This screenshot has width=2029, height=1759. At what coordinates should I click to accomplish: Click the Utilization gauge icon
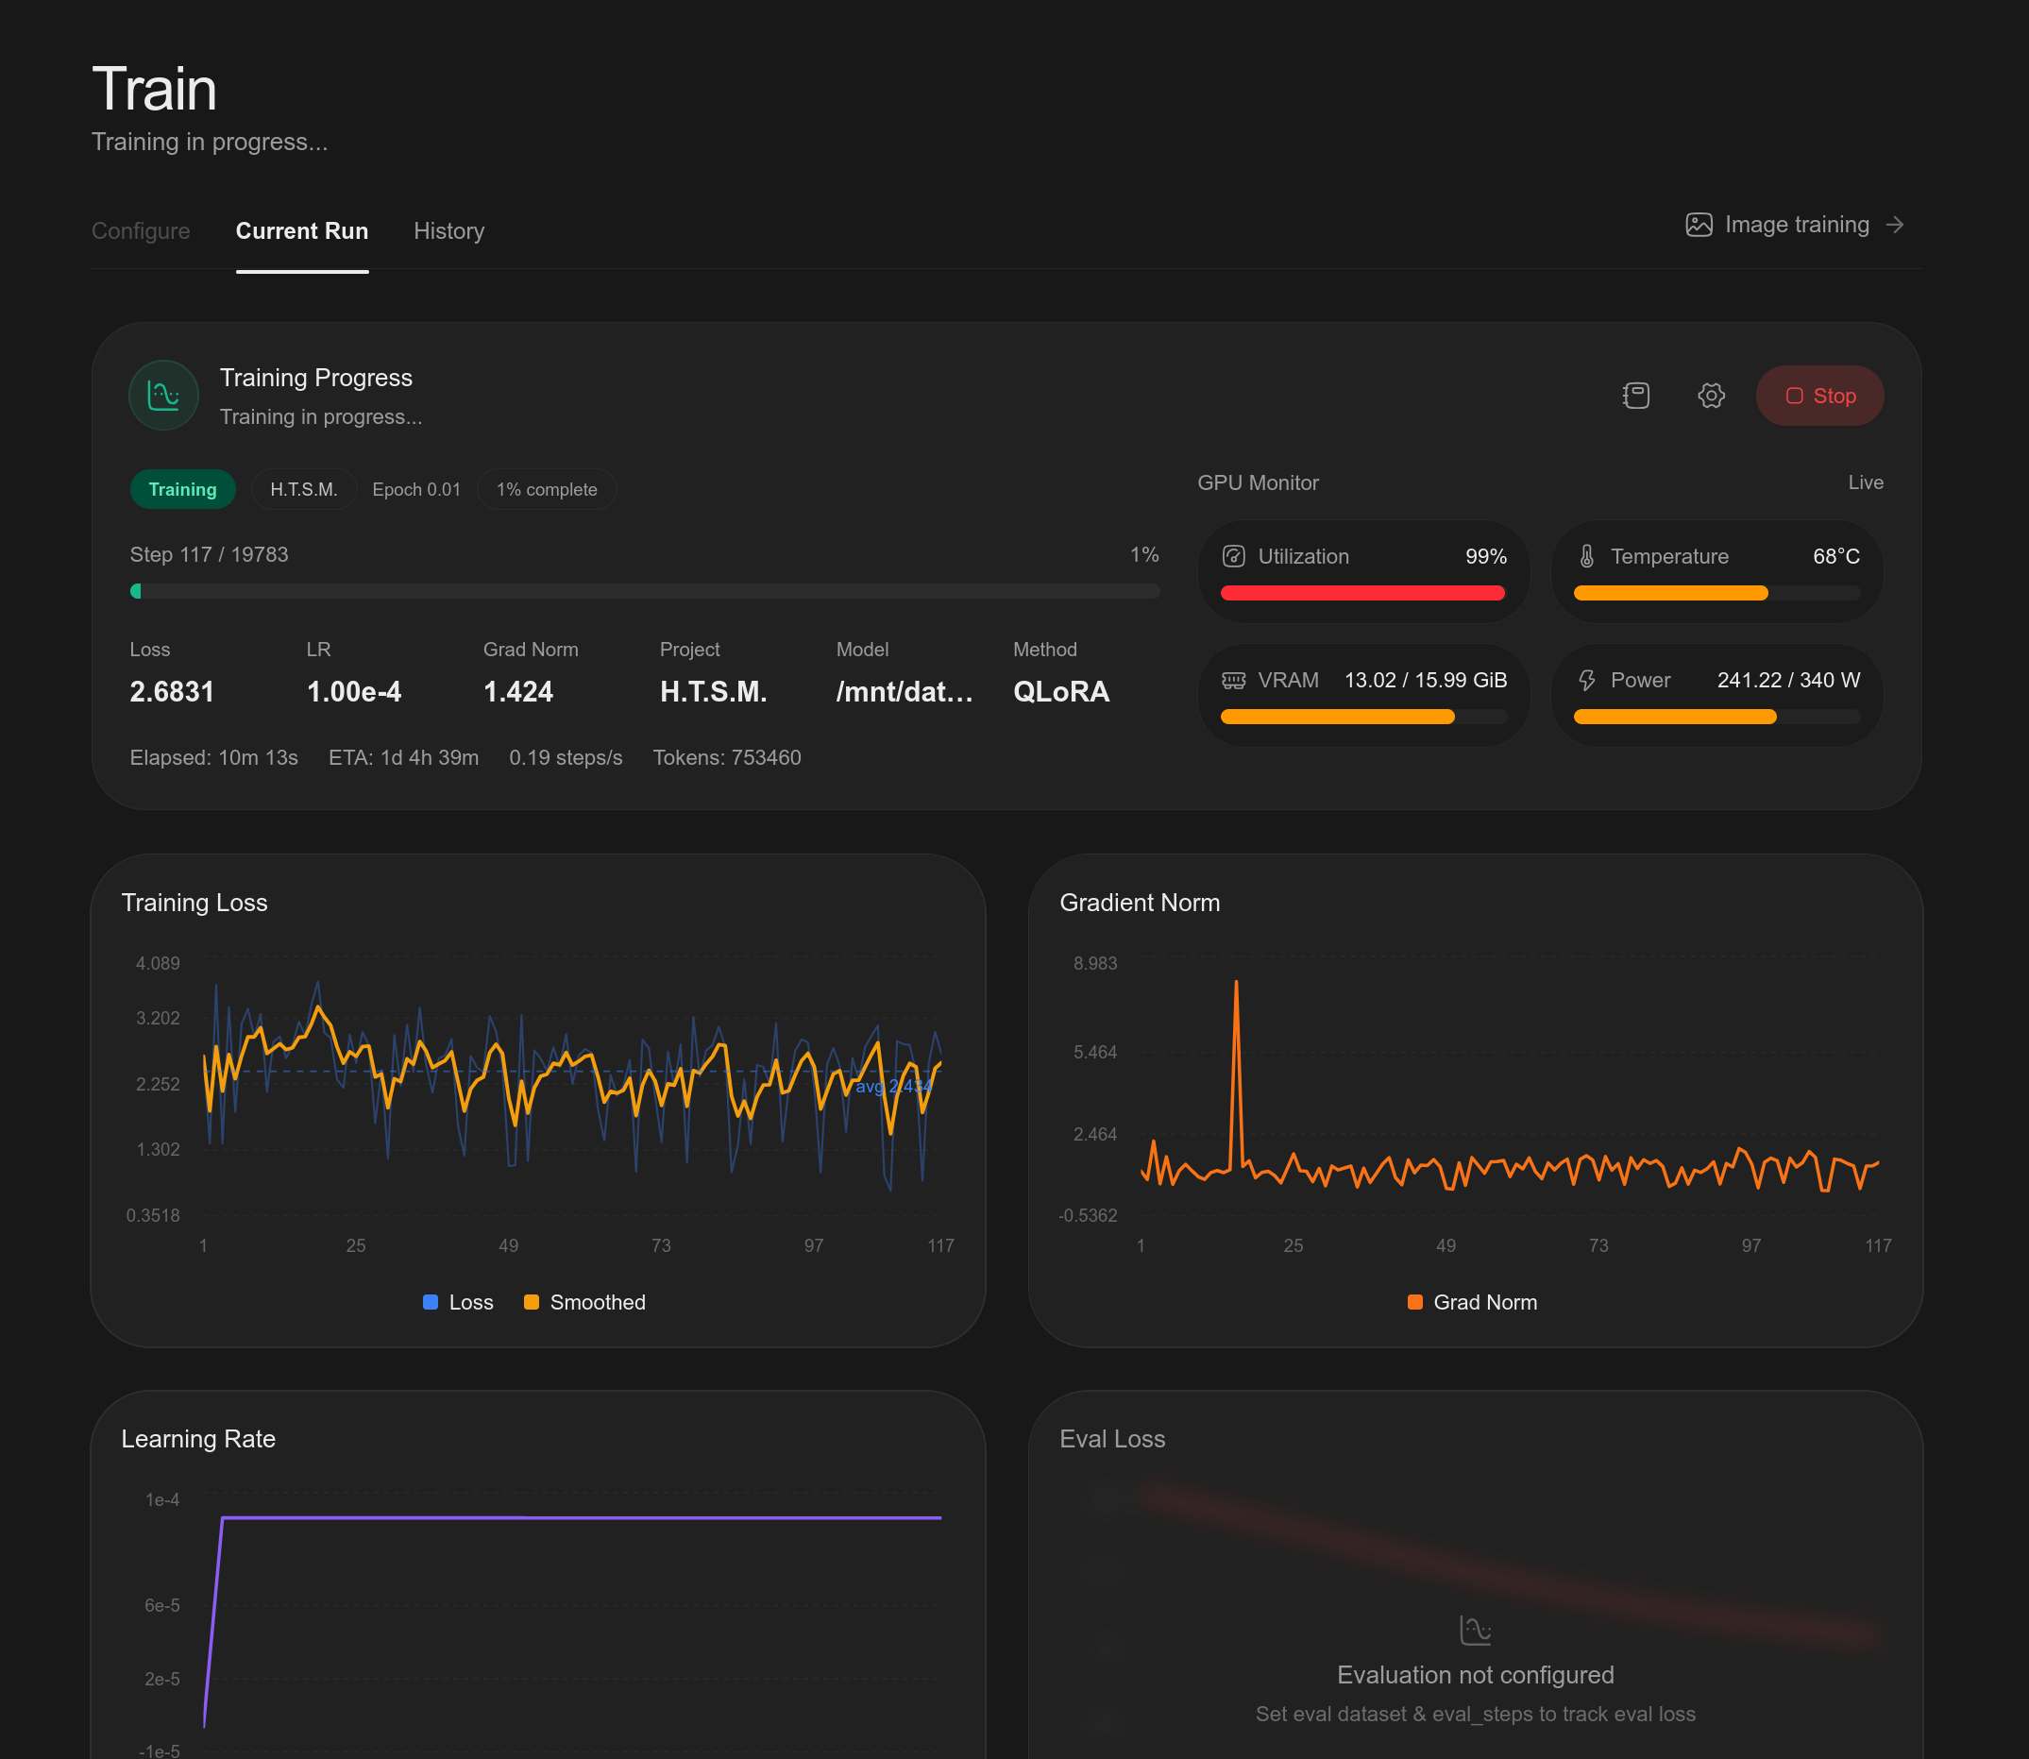click(x=1234, y=556)
